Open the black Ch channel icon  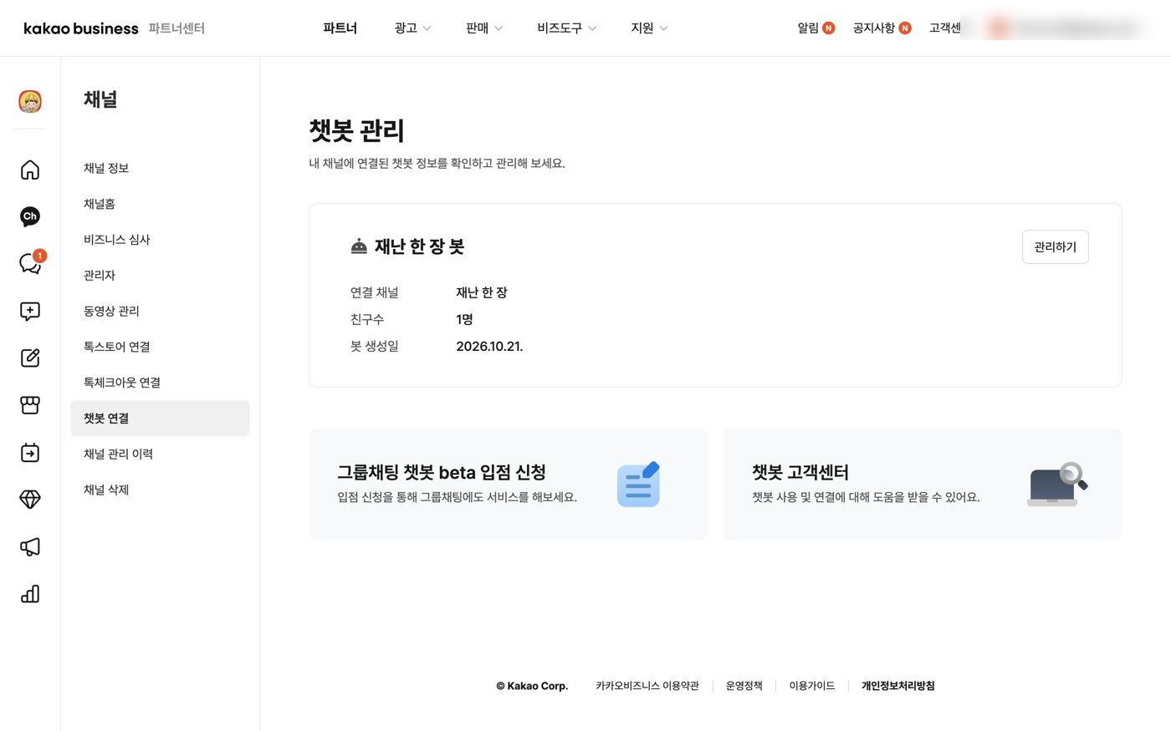tap(30, 216)
